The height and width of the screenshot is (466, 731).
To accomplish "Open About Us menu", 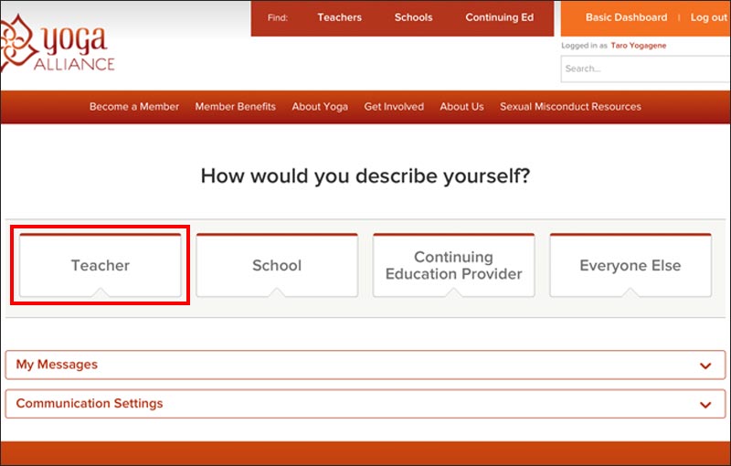I will pyautogui.click(x=461, y=106).
